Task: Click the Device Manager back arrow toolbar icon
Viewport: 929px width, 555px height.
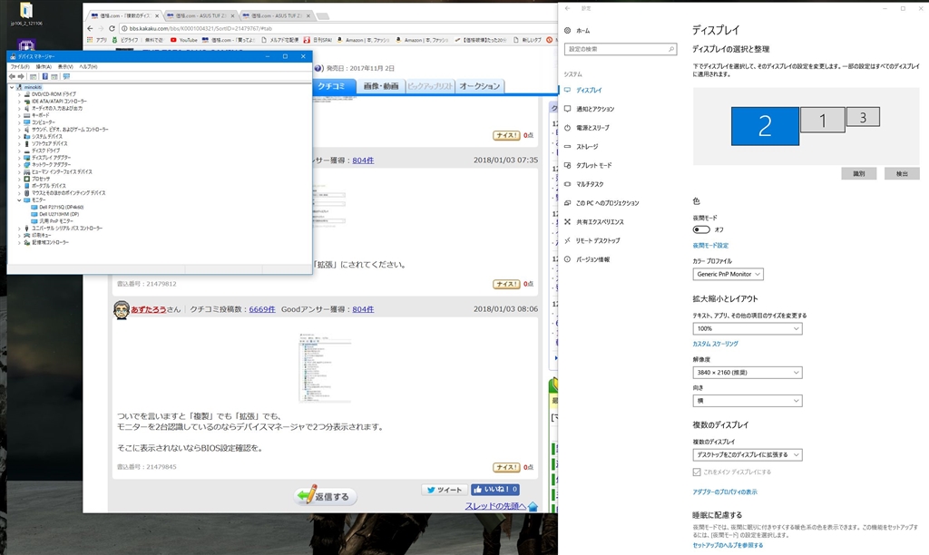Action: click(x=12, y=76)
